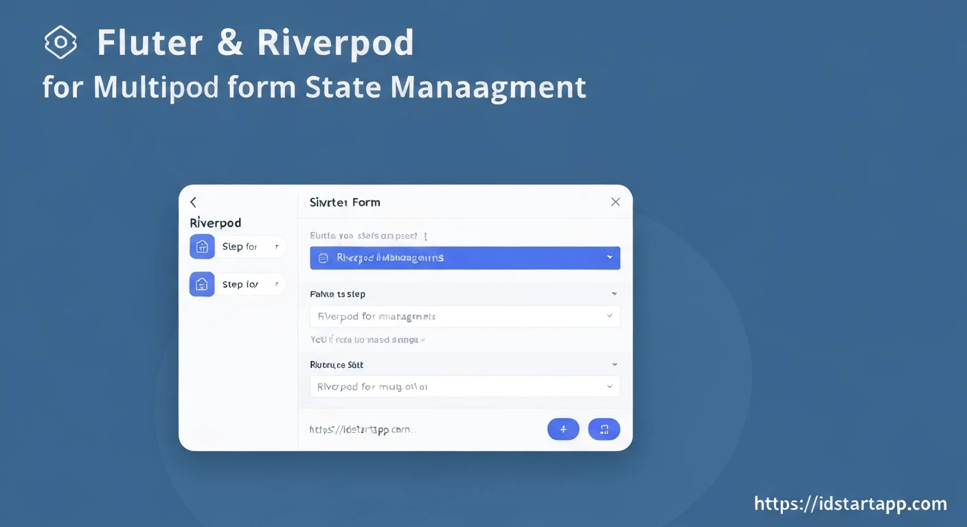This screenshot has height=527, width=967.
Task: Expand the "Step for" row arrow
Action: tap(276, 246)
